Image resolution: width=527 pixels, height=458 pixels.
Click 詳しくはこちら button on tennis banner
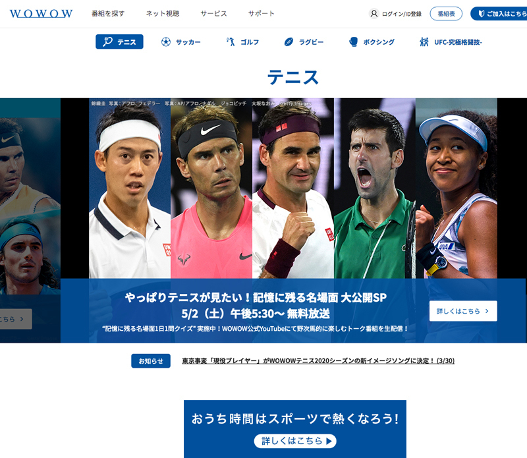point(463,311)
